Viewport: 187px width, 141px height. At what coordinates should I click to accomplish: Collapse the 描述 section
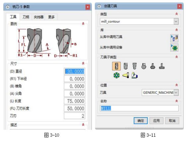[x=83, y=124]
